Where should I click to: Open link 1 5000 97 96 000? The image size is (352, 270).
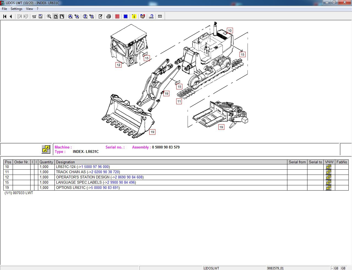click(95, 167)
